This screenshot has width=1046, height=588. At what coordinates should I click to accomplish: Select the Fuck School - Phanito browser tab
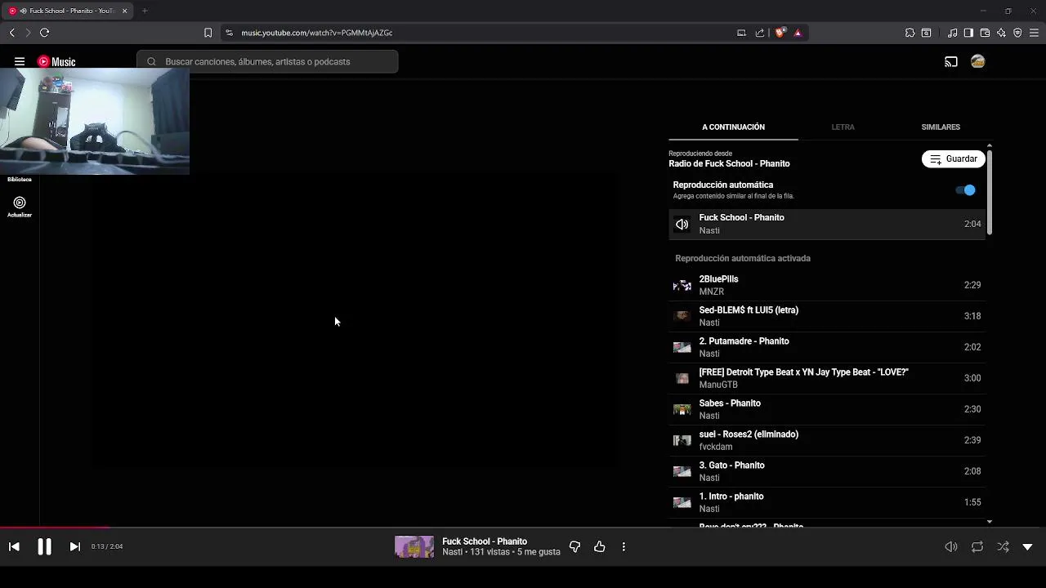click(67, 11)
